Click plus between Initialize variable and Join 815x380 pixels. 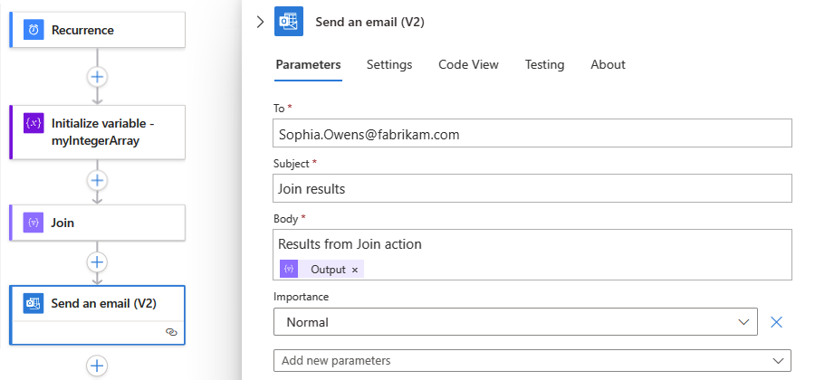(98, 179)
